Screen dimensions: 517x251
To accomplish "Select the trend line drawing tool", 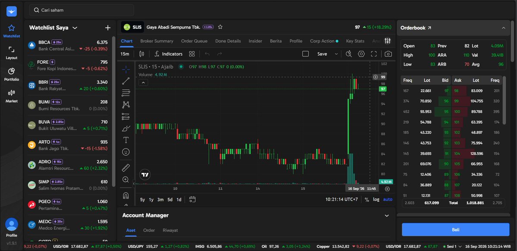I will coord(125,81).
